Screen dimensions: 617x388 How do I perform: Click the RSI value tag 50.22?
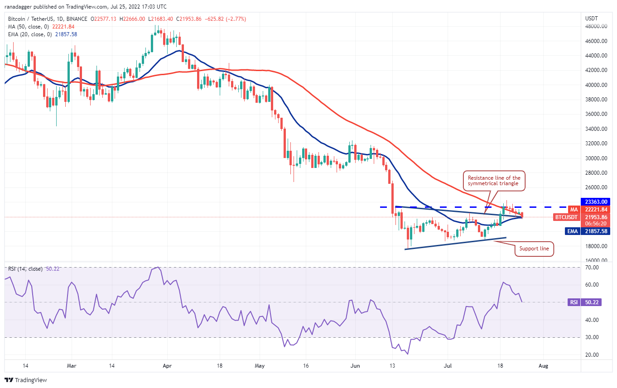coord(584,302)
